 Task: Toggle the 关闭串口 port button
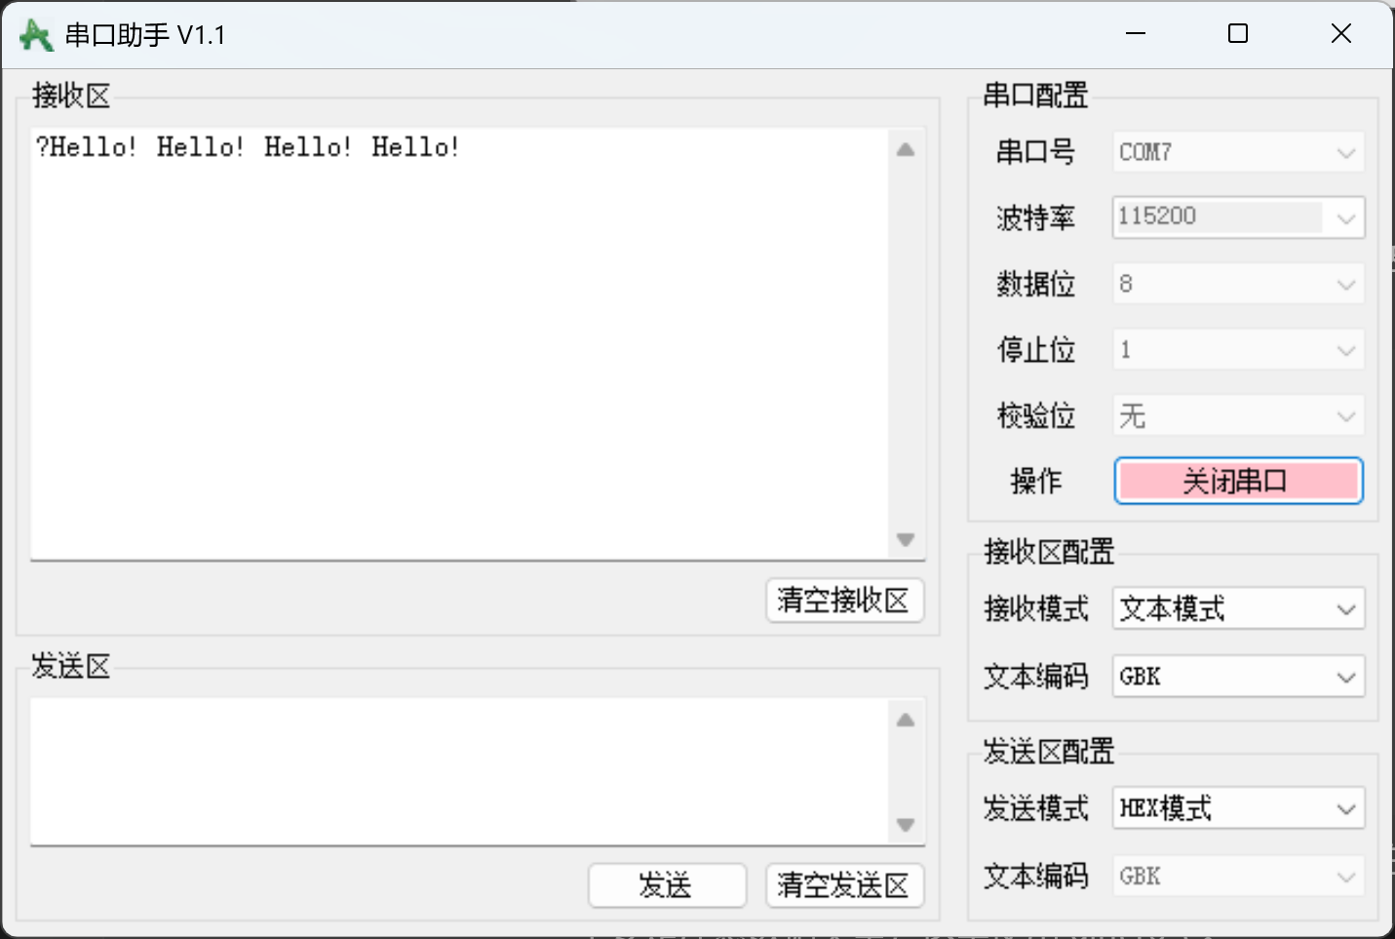pos(1238,481)
